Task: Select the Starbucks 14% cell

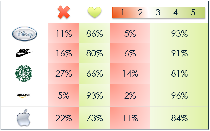Action: (x=130, y=73)
